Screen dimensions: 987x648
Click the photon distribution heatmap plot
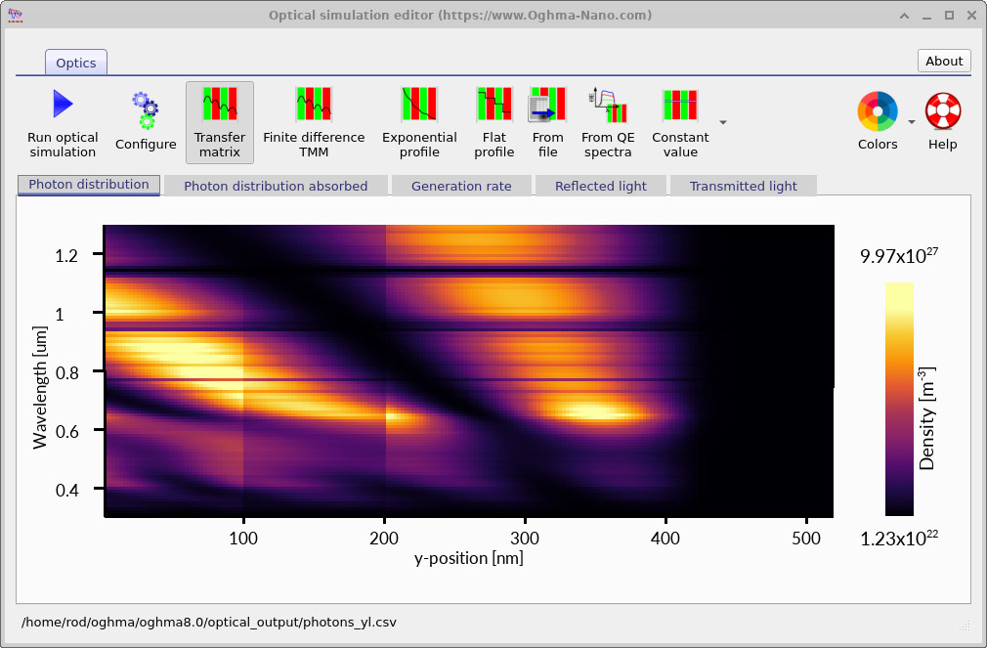469,371
